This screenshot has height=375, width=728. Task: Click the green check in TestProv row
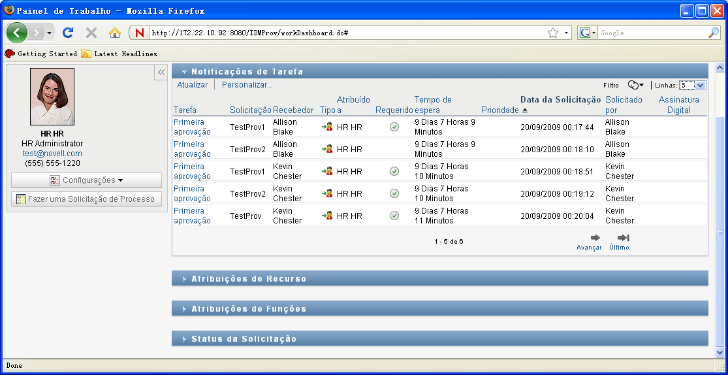click(394, 216)
